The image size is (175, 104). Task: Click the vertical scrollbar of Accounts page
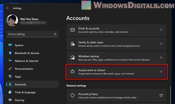point(170,95)
